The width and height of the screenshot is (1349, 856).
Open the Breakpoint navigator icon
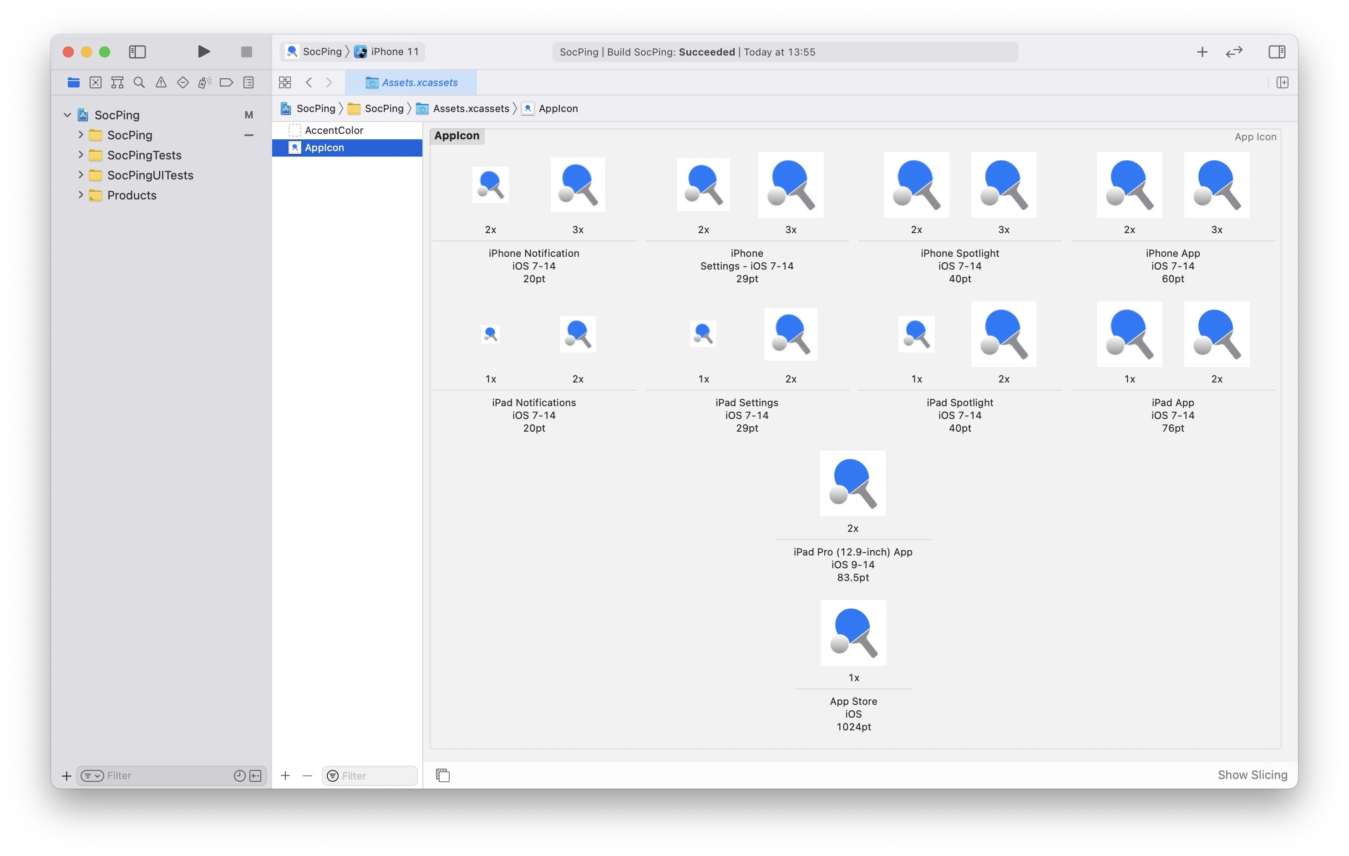[226, 83]
